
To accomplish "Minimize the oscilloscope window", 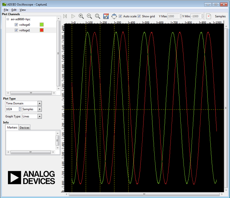I will [208, 4].
